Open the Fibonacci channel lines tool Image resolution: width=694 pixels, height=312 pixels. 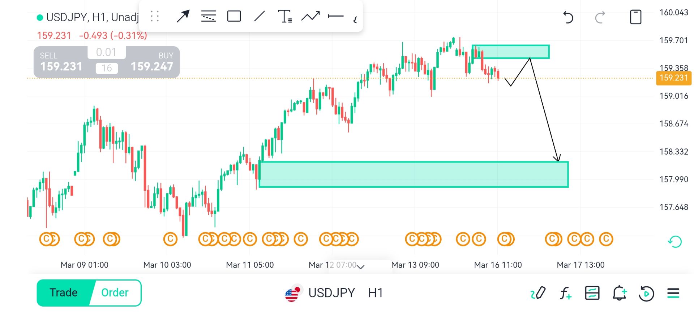pyautogui.click(x=209, y=17)
